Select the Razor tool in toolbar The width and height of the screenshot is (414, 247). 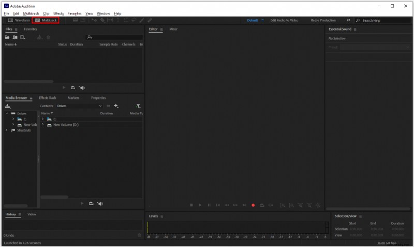click(102, 20)
